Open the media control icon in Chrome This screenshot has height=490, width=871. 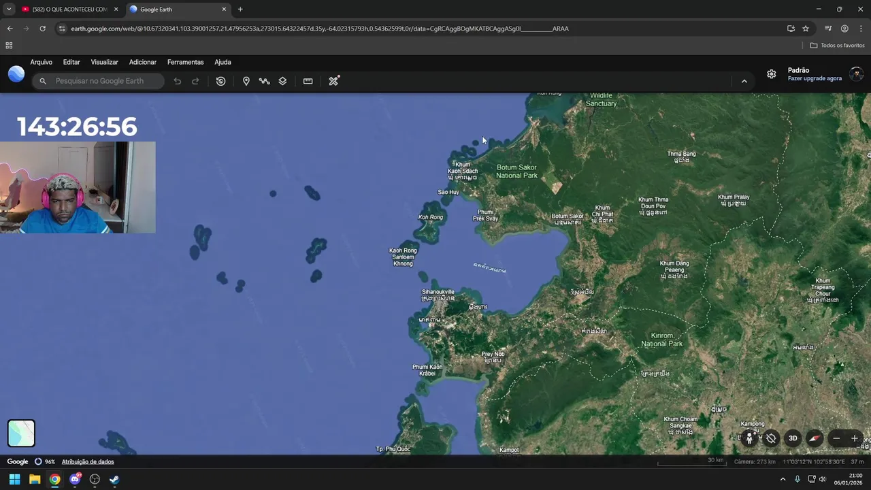coord(828,29)
